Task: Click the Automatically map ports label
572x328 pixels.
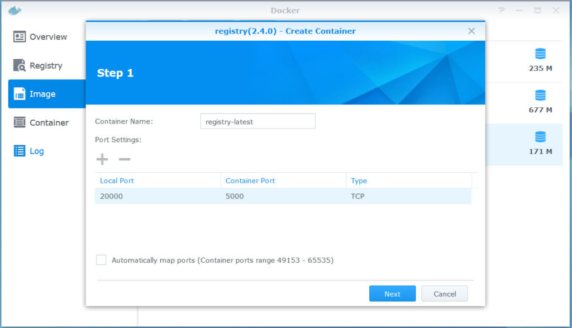Action: point(222,260)
